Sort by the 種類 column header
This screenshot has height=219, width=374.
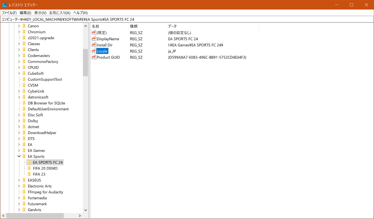pos(147,26)
